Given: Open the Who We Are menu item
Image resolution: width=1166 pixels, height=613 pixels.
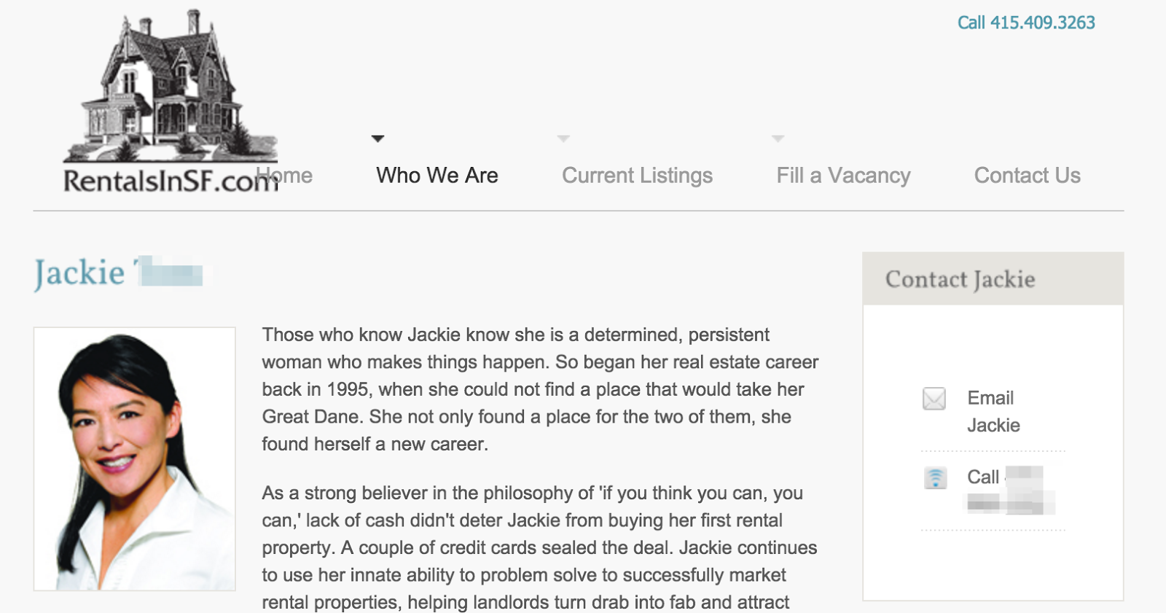Looking at the screenshot, I should pyautogui.click(x=437, y=176).
